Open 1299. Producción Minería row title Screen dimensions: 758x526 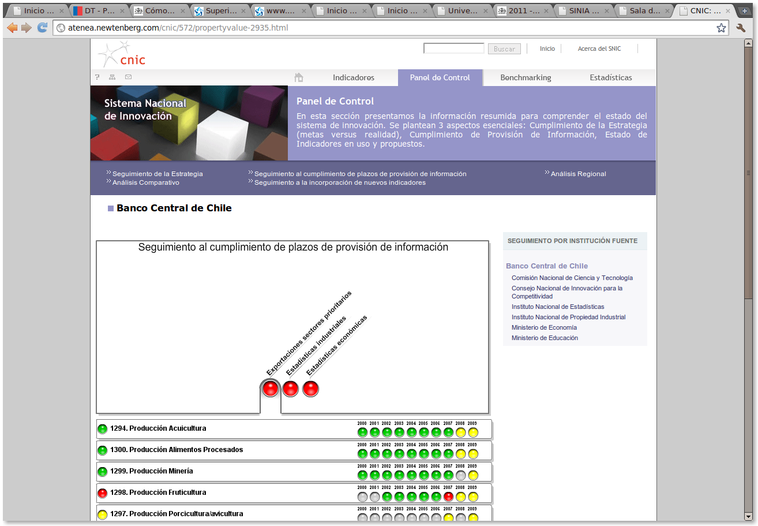pyautogui.click(x=152, y=471)
